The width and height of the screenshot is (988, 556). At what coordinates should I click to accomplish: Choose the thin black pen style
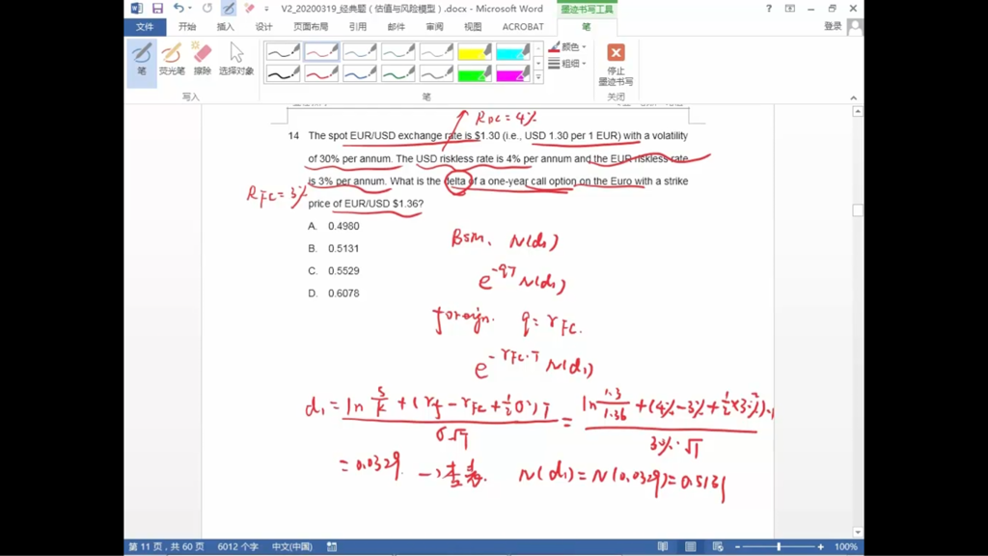coord(283,52)
